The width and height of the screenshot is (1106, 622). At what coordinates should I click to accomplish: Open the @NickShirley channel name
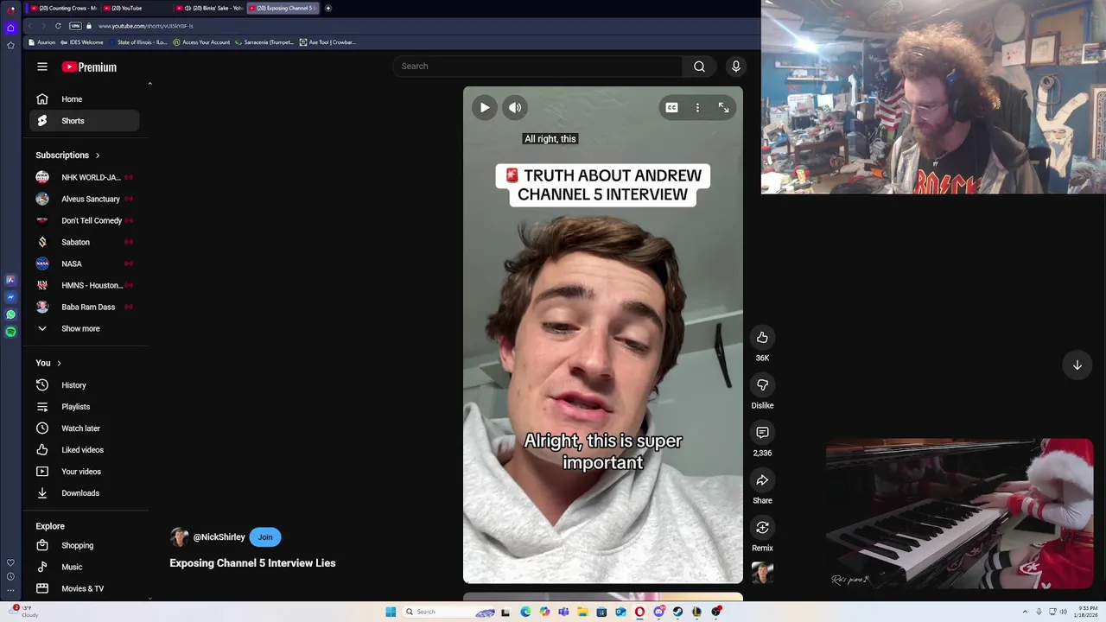pos(219,537)
